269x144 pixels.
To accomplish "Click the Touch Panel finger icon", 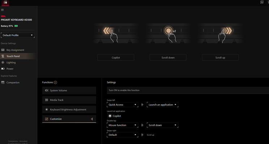I will pyautogui.click(x=3, y=56).
